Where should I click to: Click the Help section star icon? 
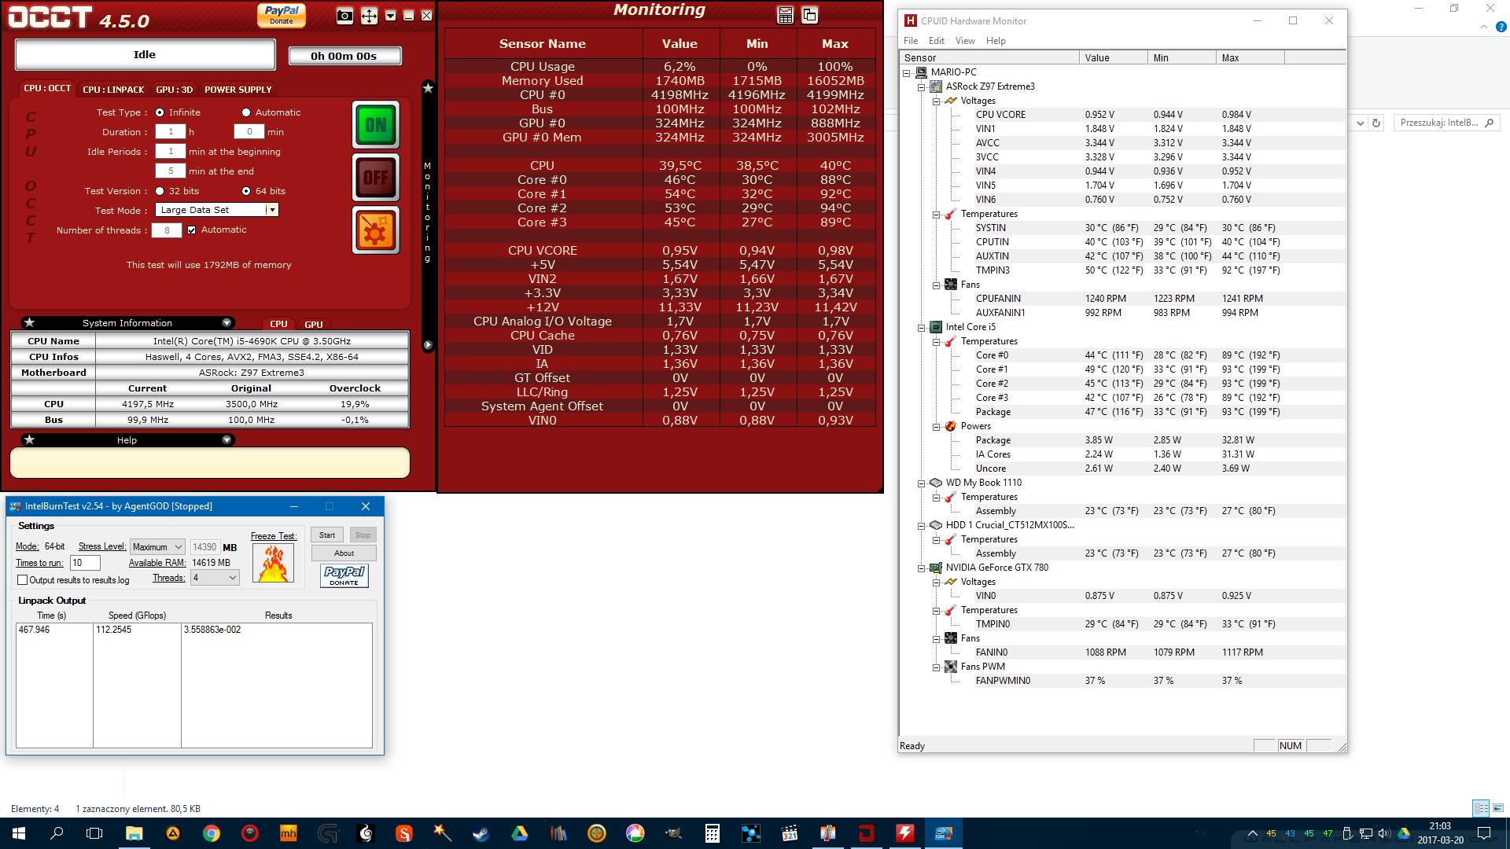click(29, 439)
